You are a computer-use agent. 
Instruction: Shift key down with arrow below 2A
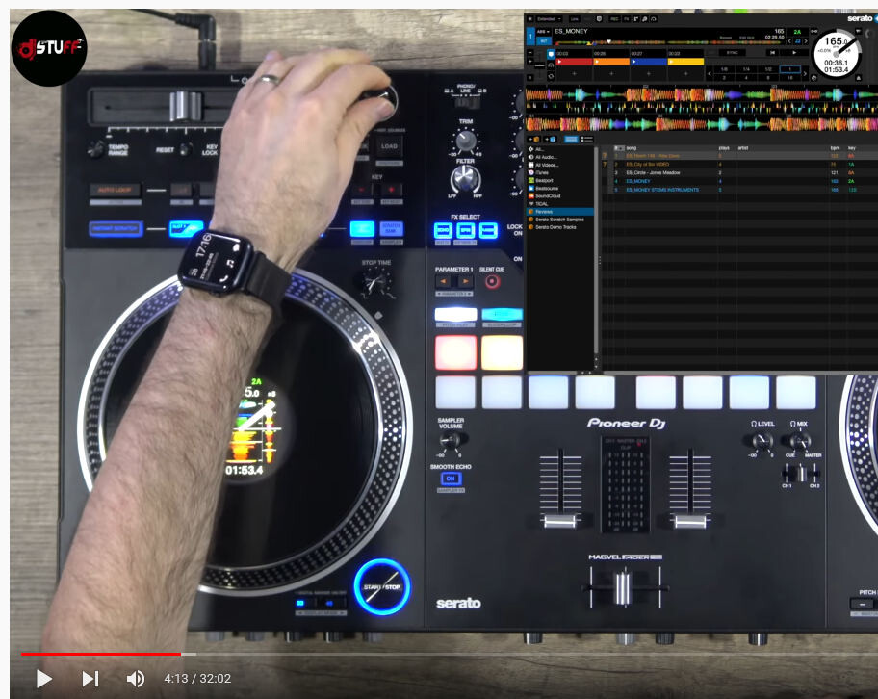point(789,40)
